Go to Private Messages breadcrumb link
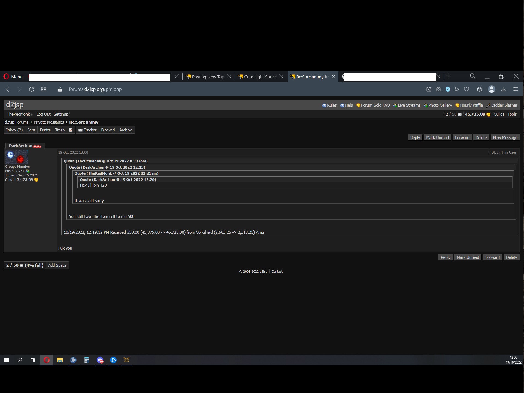 tap(49, 122)
